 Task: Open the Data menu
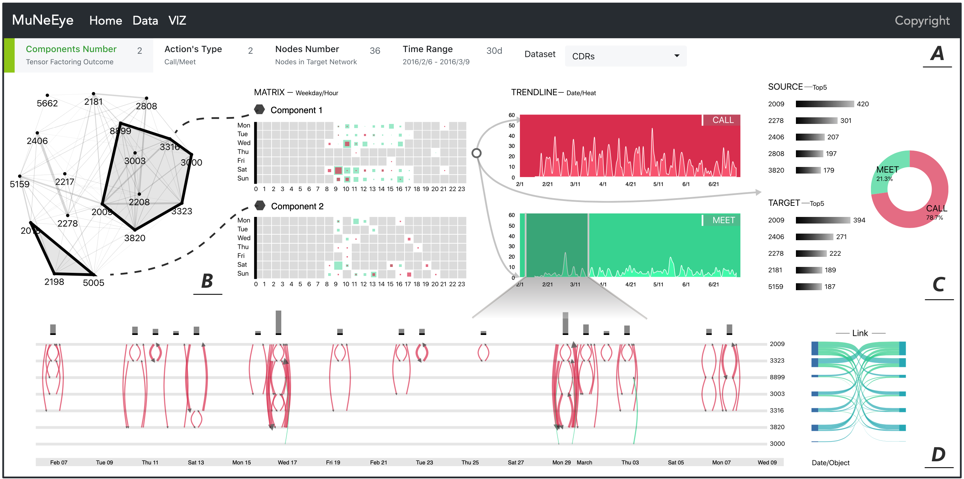point(145,20)
